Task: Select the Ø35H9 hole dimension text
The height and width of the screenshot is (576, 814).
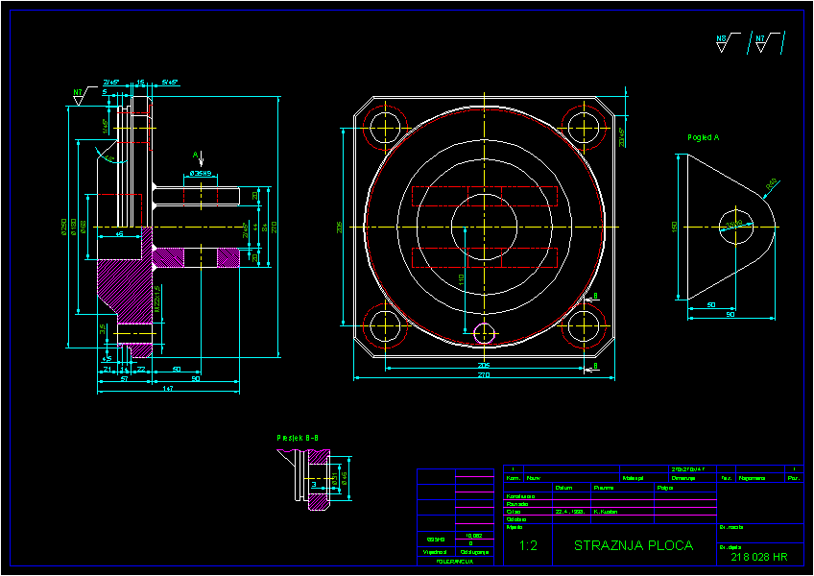Action: 200,174
